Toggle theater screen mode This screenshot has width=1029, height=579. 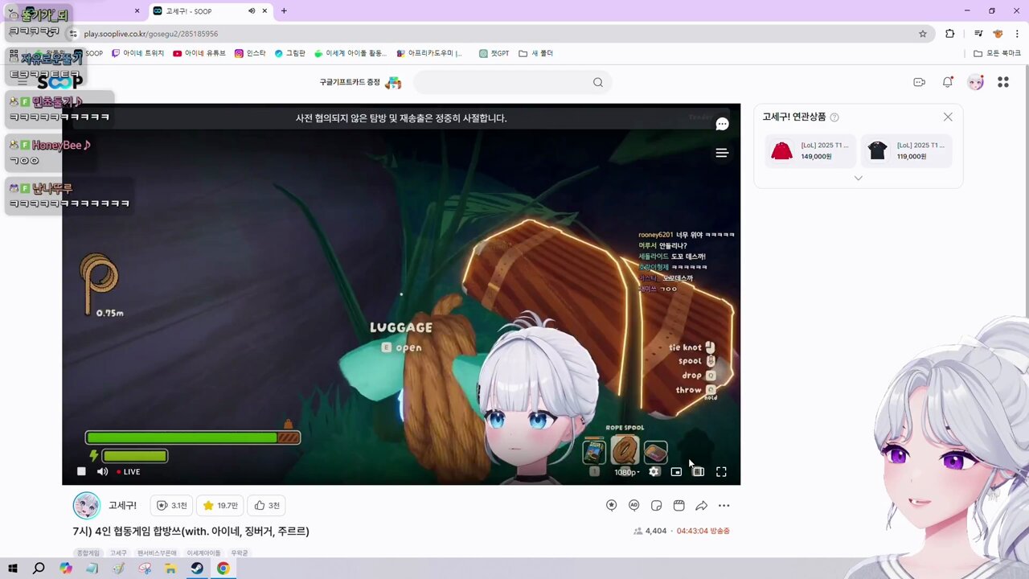pyautogui.click(x=699, y=472)
